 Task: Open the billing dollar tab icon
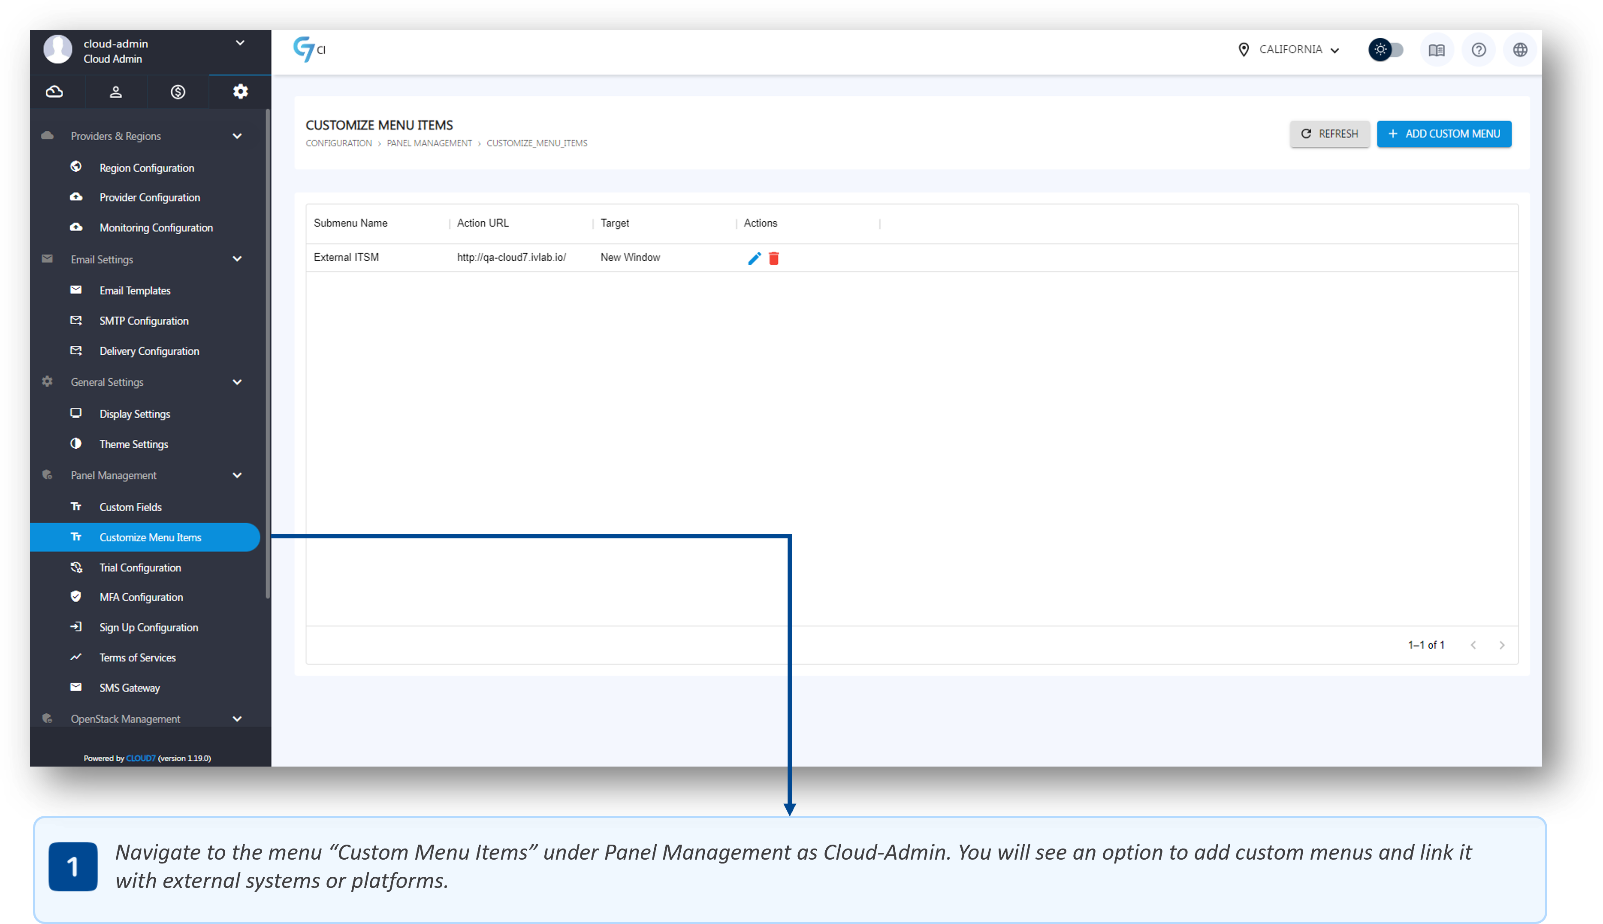pos(178,92)
